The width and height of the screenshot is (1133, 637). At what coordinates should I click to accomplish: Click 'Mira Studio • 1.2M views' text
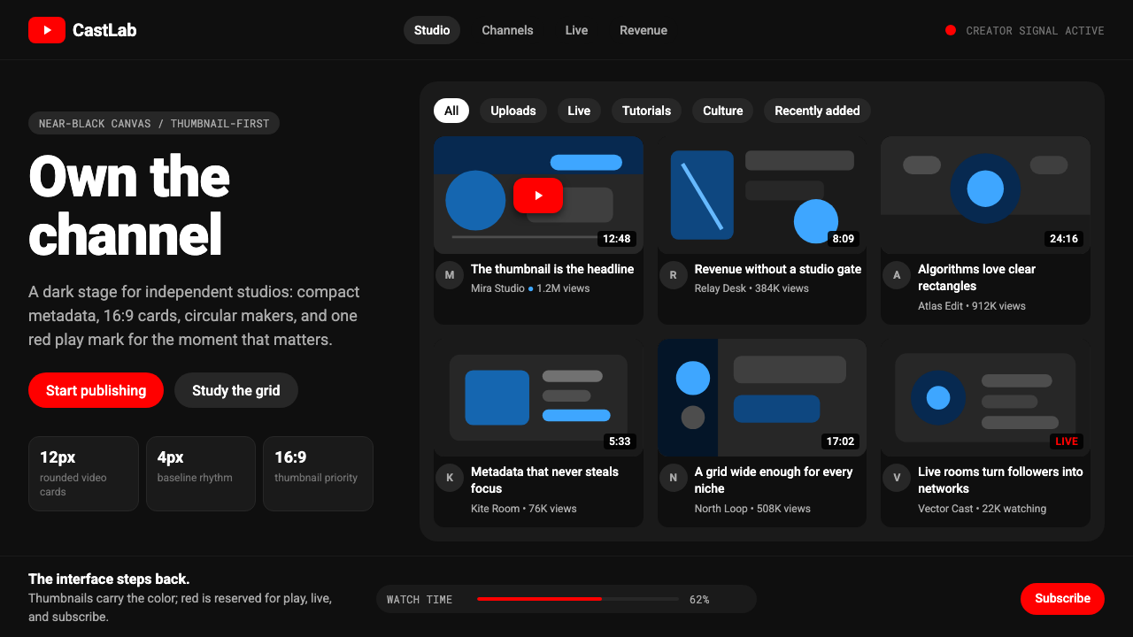530,288
